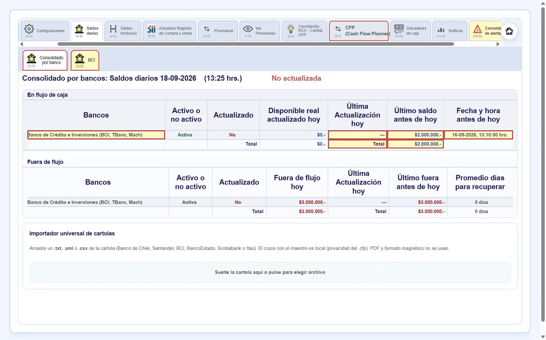
Task: Click the Fuera de flujo section title
Action: point(45,162)
